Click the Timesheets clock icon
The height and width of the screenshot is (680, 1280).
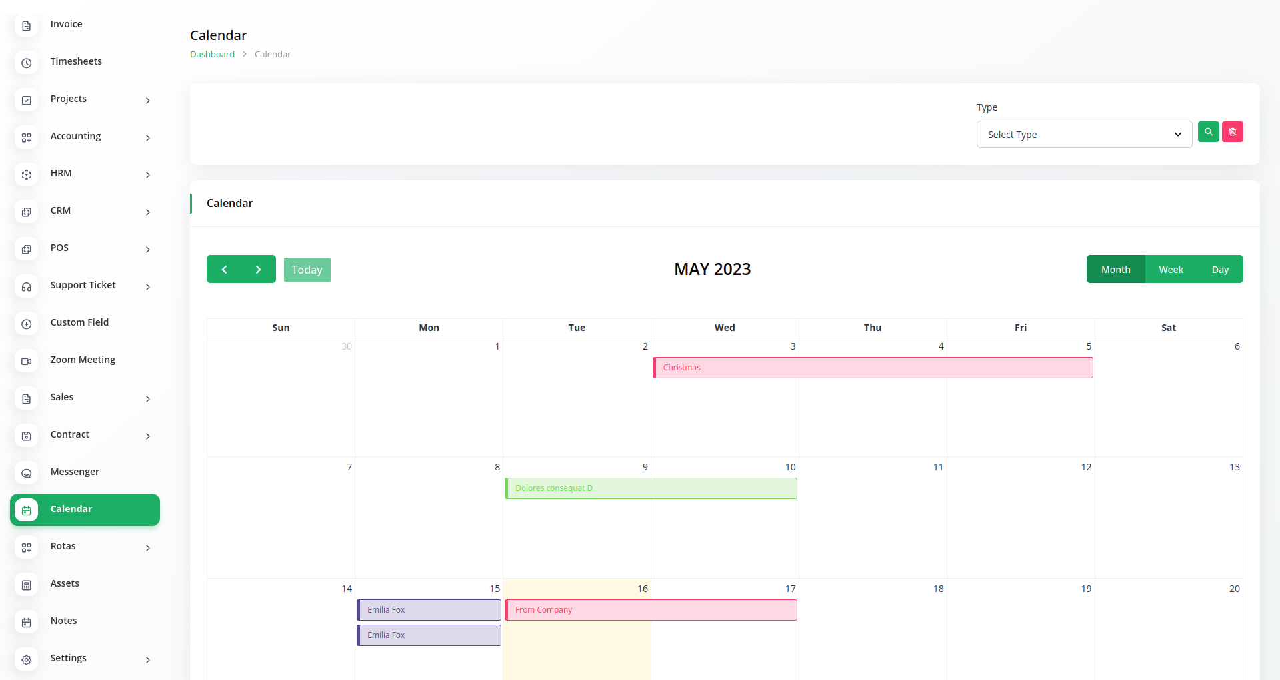(x=27, y=63)
